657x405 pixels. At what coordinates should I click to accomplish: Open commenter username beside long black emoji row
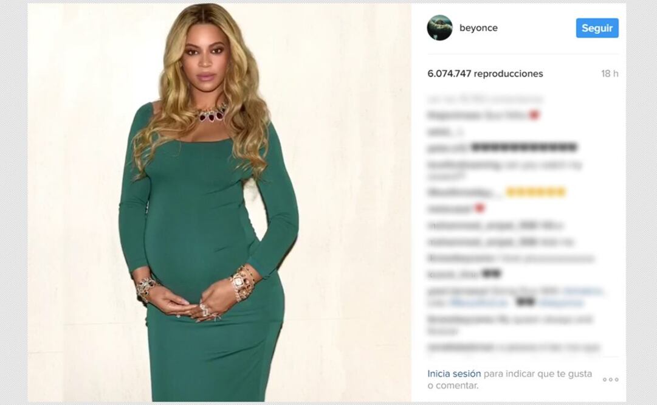coord(447,148)
